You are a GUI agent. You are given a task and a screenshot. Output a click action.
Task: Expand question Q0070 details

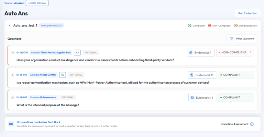tap(13, 53)
